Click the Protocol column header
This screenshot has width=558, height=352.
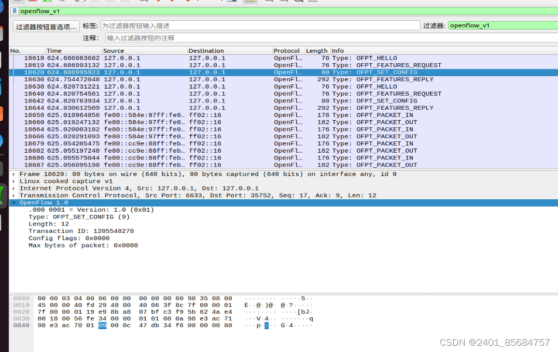tap(287, 50)
